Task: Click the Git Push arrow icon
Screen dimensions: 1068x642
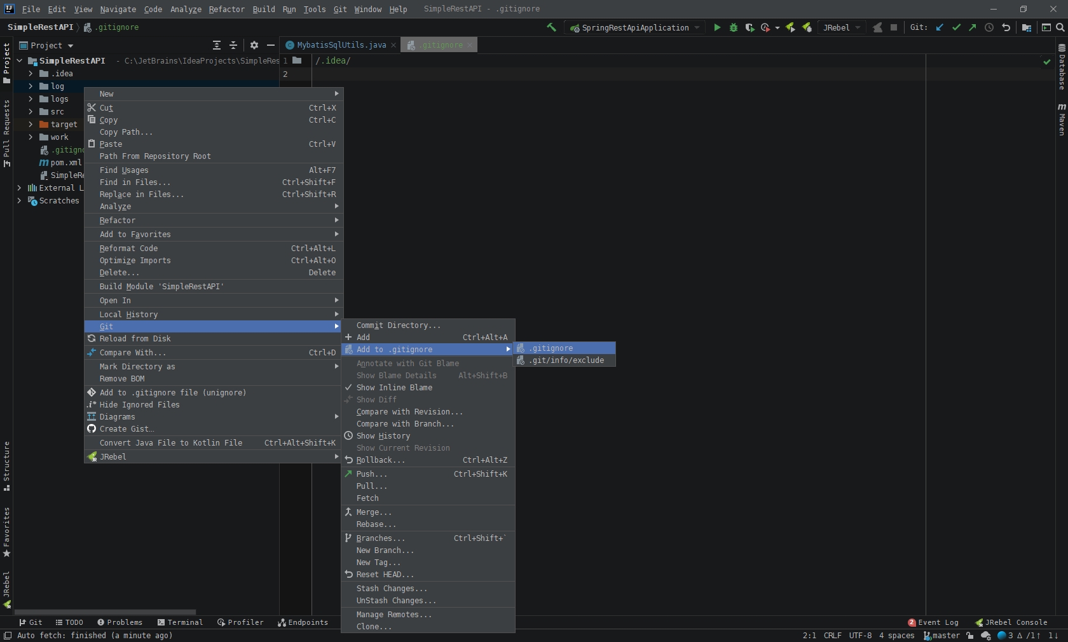Action: 973,27
